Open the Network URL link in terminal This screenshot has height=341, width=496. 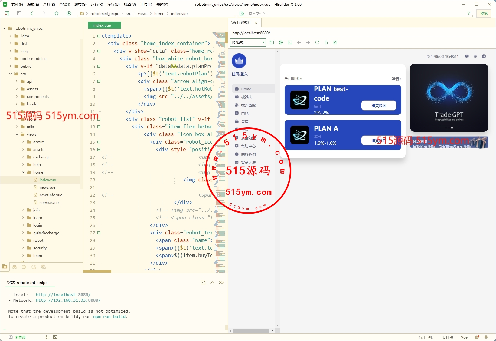coord(68,300)
